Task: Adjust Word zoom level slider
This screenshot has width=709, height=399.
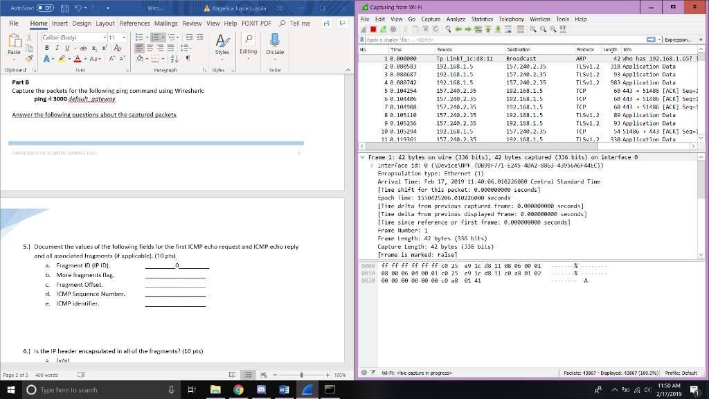Action: pyautogui.click(x=302, y=375)
